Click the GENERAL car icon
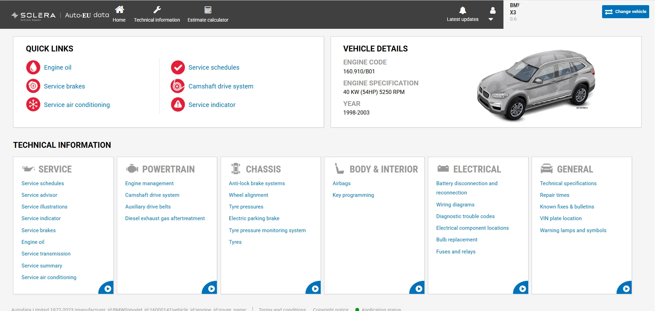 [546, 169]
